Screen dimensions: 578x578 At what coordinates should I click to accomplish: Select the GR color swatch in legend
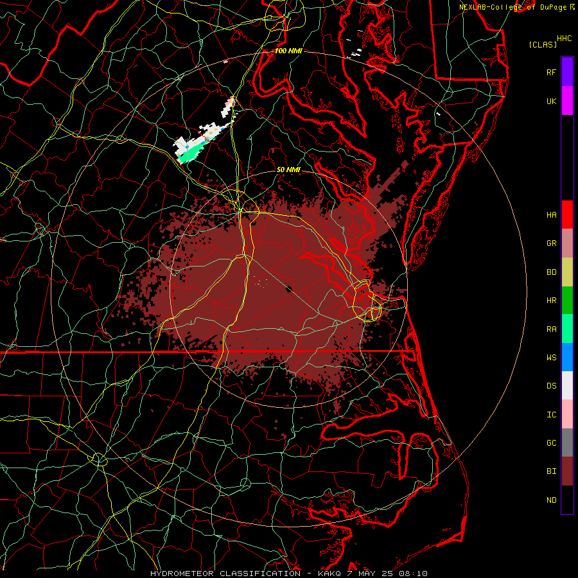[567, 243]
